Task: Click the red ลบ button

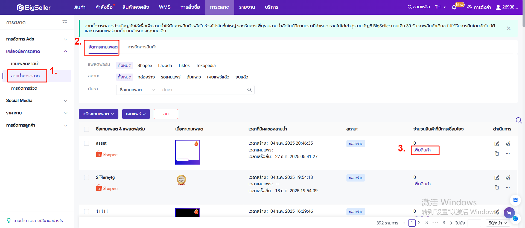Action: click(x=166, y=114)
